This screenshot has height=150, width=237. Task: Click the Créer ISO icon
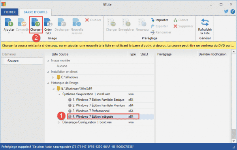click(x=48, y=22)
